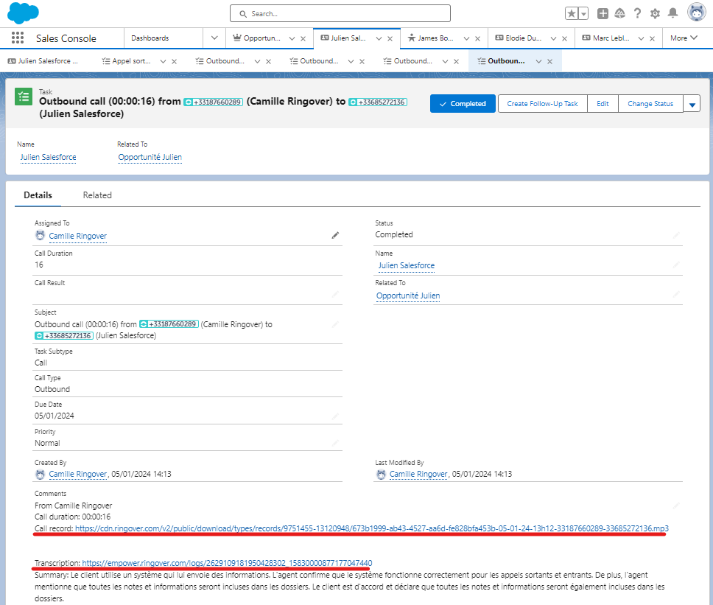Edit Status field with the pencil icon
The image size is (713, 605).
(676, 235)
